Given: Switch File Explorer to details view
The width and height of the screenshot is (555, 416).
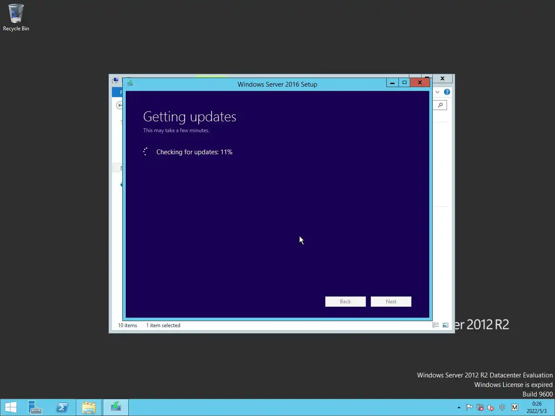Looking at the screenshot, I should coord(436,325).
